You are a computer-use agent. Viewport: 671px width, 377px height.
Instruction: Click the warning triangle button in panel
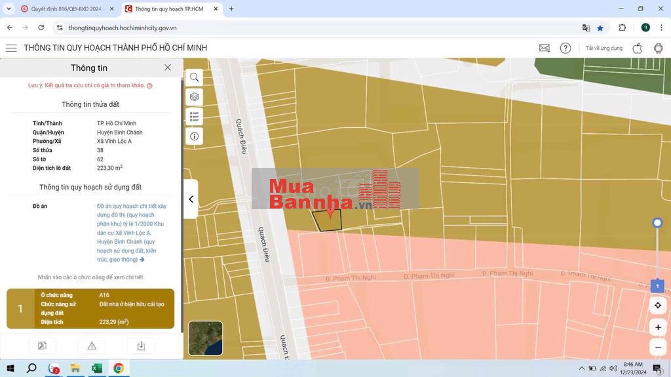coord(92,346)
